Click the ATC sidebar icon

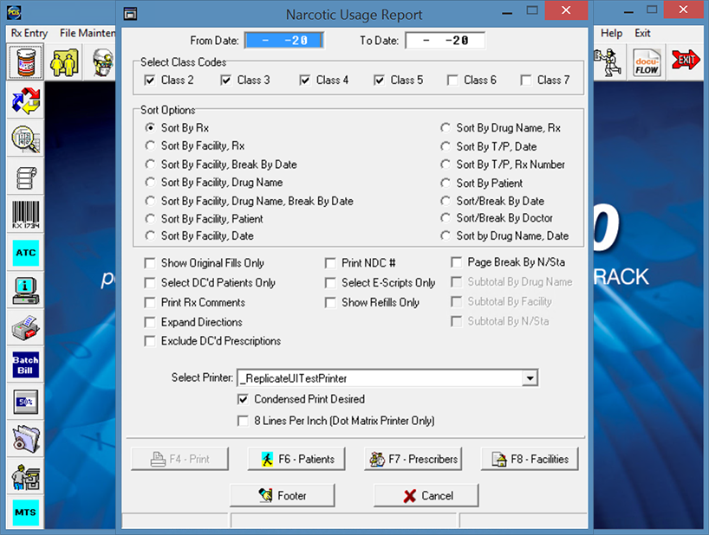click(26, 252)
